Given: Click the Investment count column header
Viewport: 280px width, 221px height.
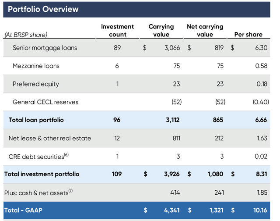Looking at the screenshot, I should click(117, 31).
